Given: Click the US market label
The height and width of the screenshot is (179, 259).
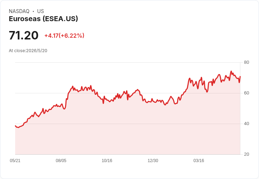Looking at the screenshot, I should (x=40, y=11).
